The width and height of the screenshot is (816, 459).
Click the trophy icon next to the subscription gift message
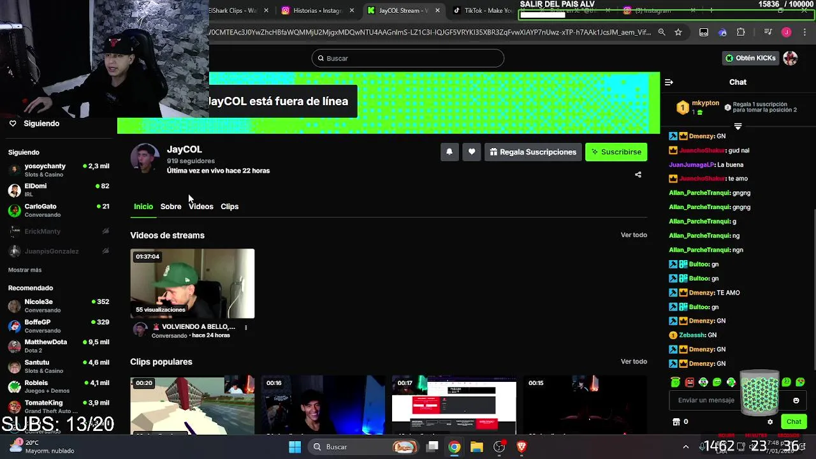727,108
